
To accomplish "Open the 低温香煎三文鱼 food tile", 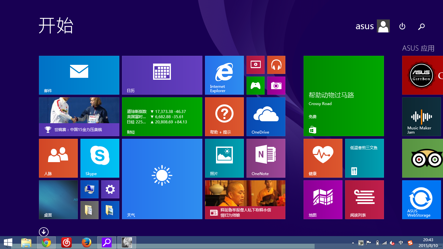I will point(365,158).
